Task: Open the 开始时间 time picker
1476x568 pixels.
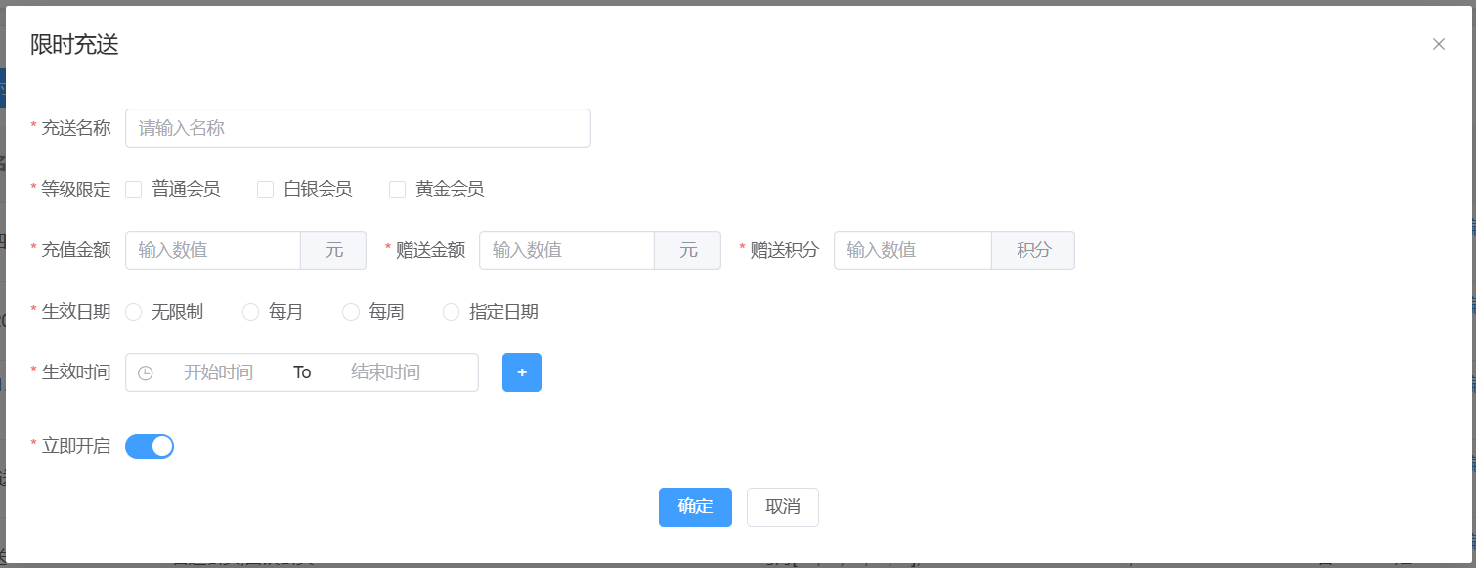Action: click(218, 372)
